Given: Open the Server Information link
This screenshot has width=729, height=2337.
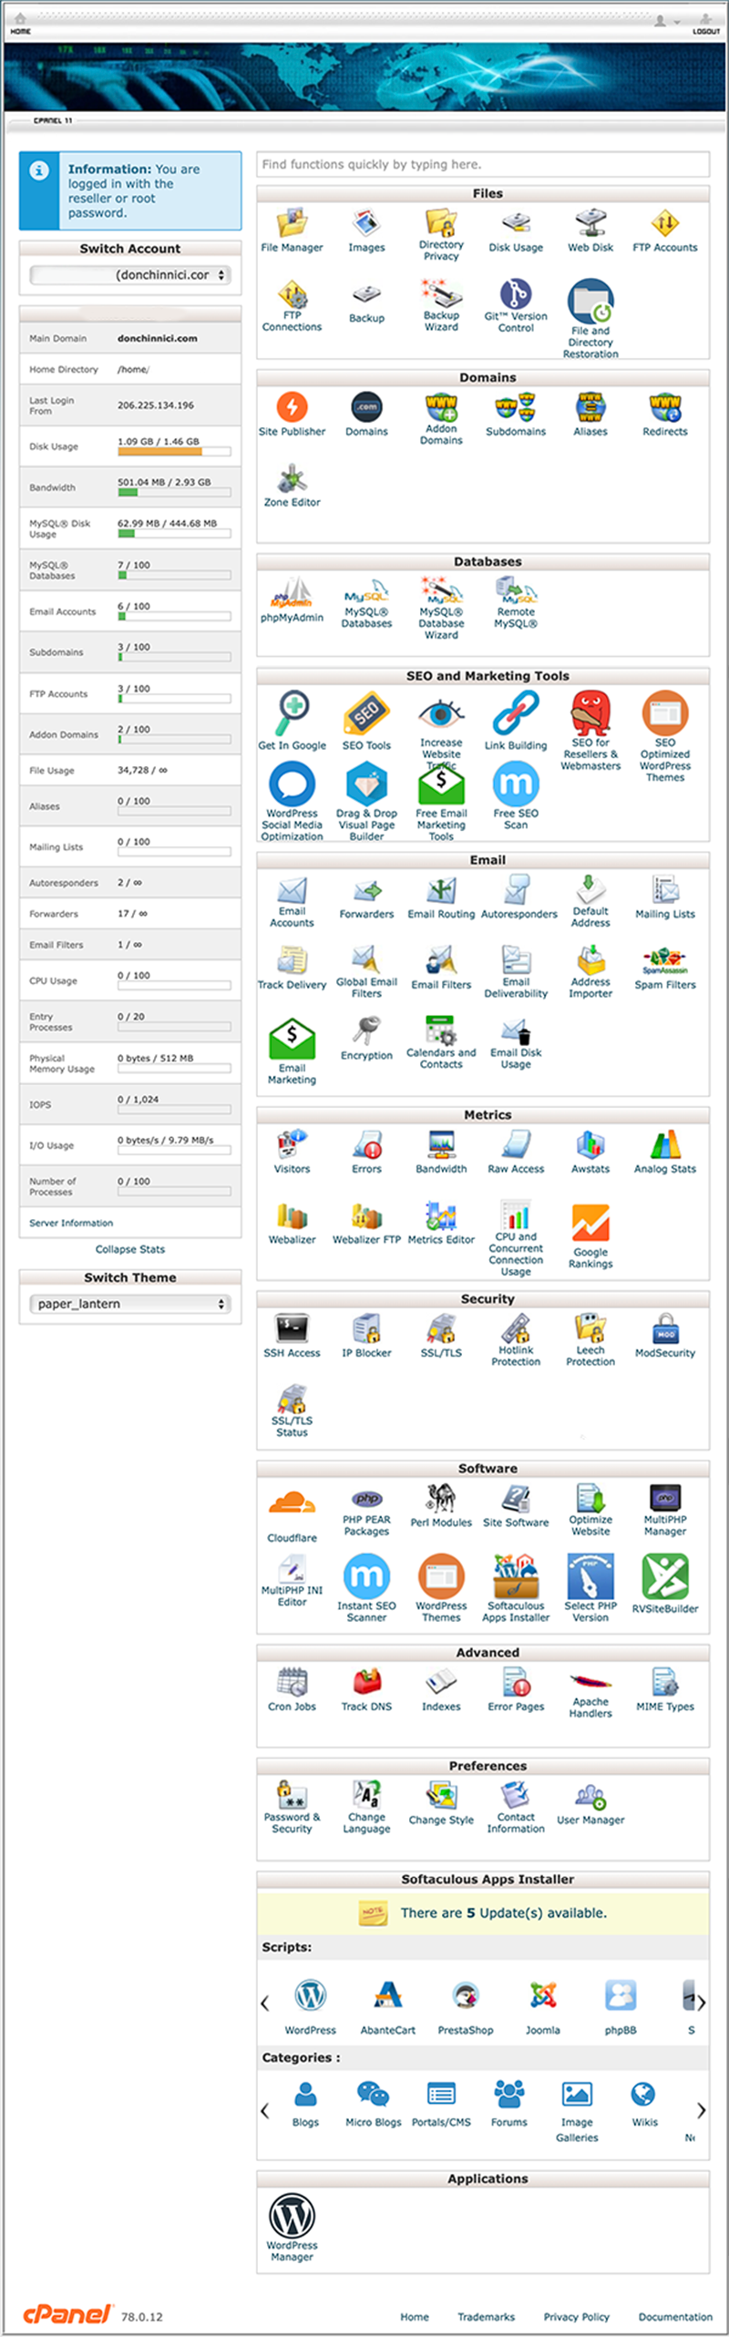Looking at the screenshot, I should (x=71, y=1223).
